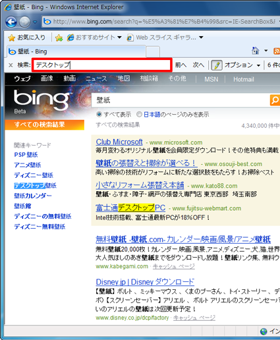Open ディズニー壁紙 related keyword
Screen dimensions: 280x340
[34, 175]
